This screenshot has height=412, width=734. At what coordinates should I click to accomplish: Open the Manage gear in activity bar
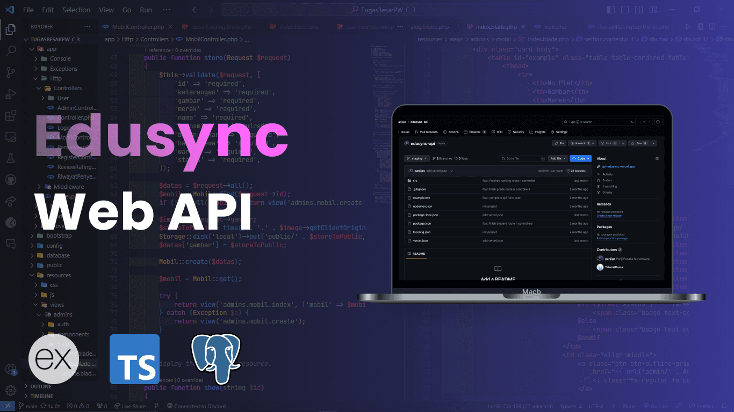[x=10, y=391]
